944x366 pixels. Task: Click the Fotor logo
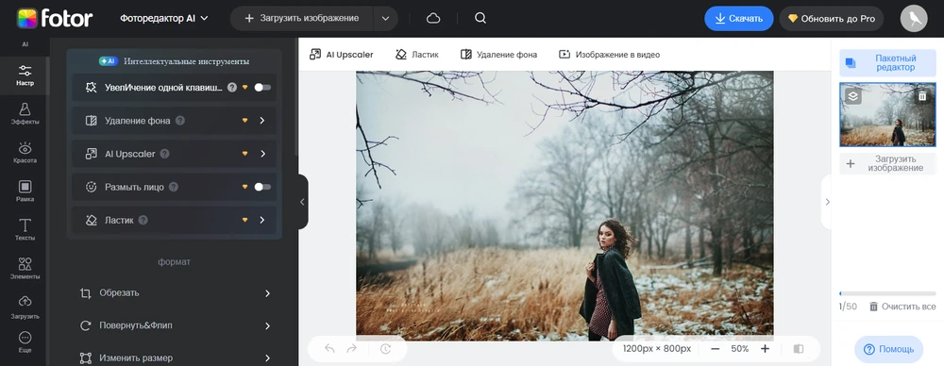[54, 19]
